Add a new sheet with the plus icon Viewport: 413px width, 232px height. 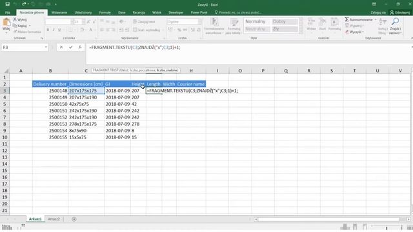(74, 219)
